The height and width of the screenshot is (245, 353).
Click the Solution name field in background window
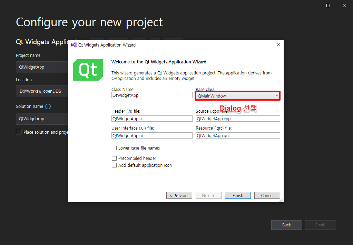click(x=42, y=119)
